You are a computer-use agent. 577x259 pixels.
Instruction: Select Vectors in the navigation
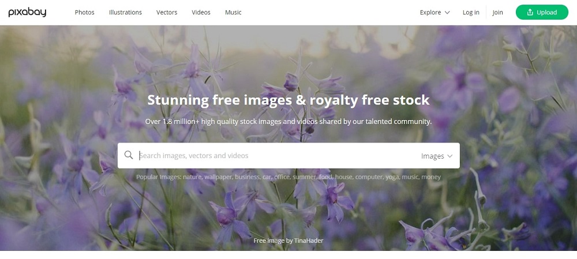click(167, 13)
